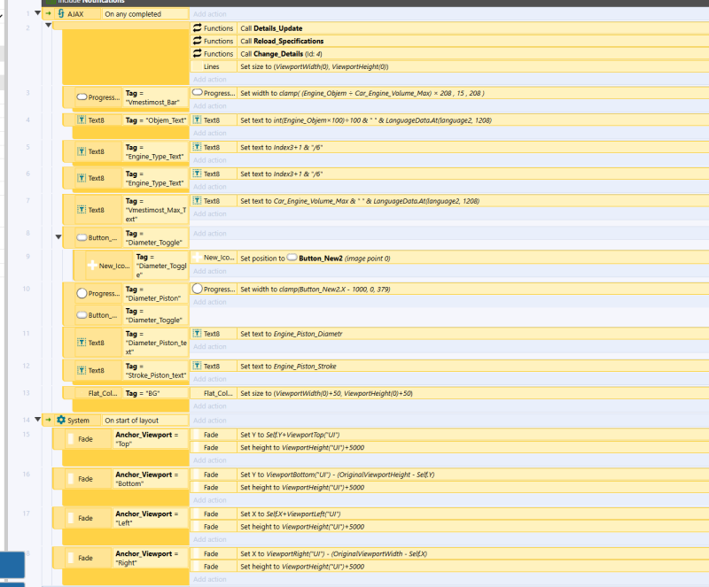
Task: Select the "Set position to Button_New2" action text
Action: pyautogui.click(x=316, y=258)
